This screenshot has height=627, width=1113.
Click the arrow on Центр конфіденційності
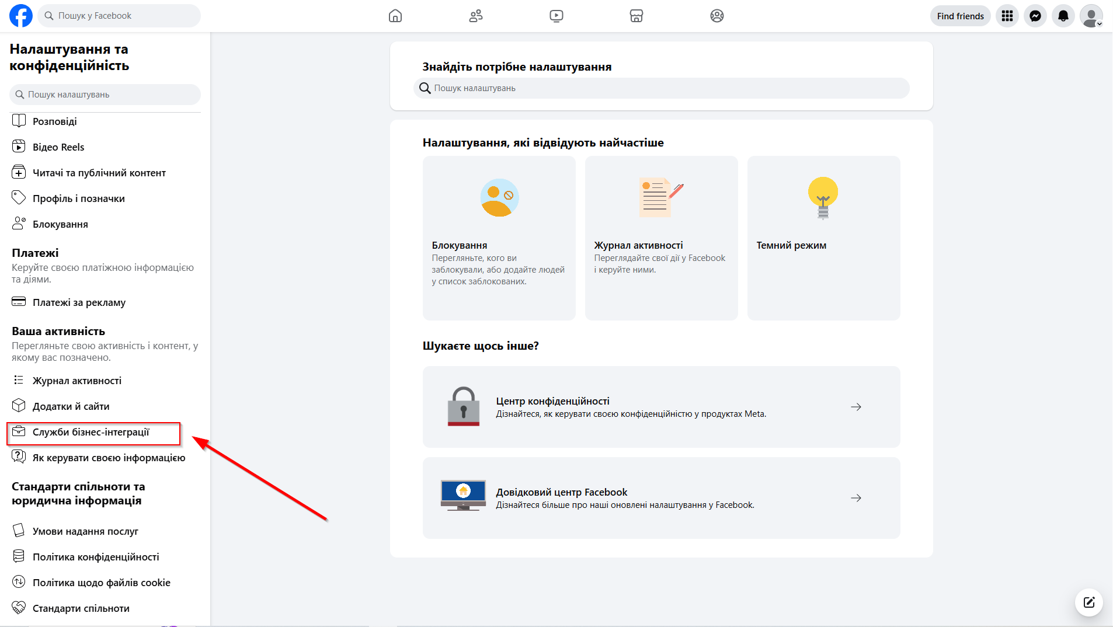tap(856, 407)
